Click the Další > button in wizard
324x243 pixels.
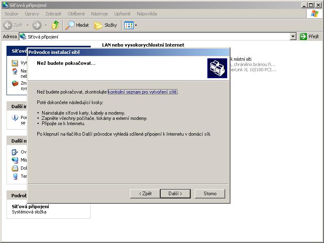coord(175,194)
